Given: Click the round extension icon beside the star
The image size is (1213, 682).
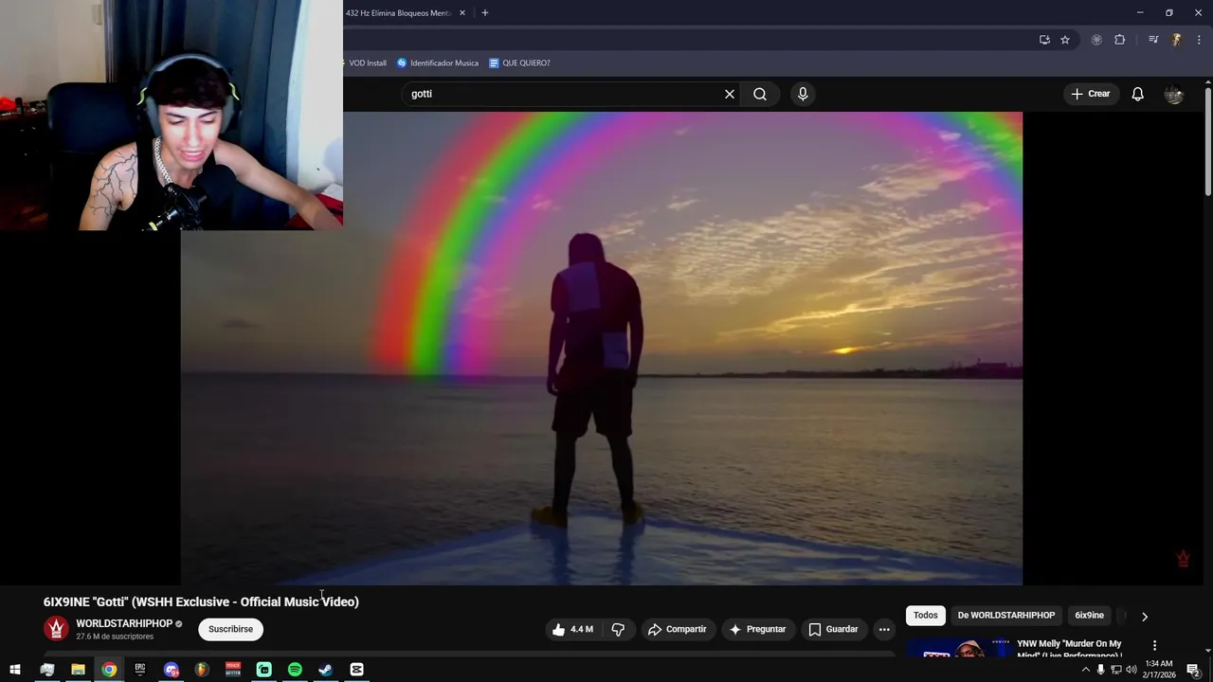Looking at the screenshot, I should (1096, 40).
